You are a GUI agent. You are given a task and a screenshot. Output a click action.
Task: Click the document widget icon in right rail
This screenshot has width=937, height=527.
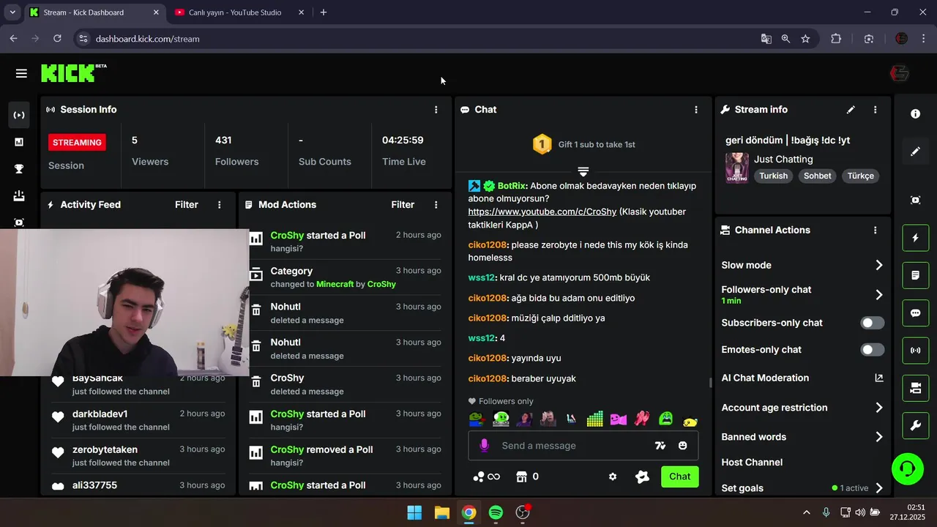[916, 275]
